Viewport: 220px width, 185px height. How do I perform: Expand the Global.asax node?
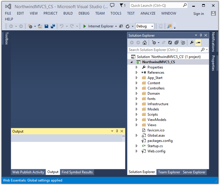pos(136,135)
